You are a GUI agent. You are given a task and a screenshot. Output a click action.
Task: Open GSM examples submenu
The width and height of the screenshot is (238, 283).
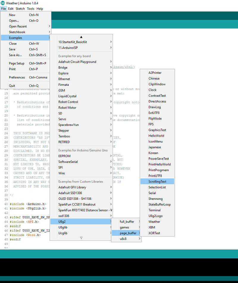click(x=81, y=90)
